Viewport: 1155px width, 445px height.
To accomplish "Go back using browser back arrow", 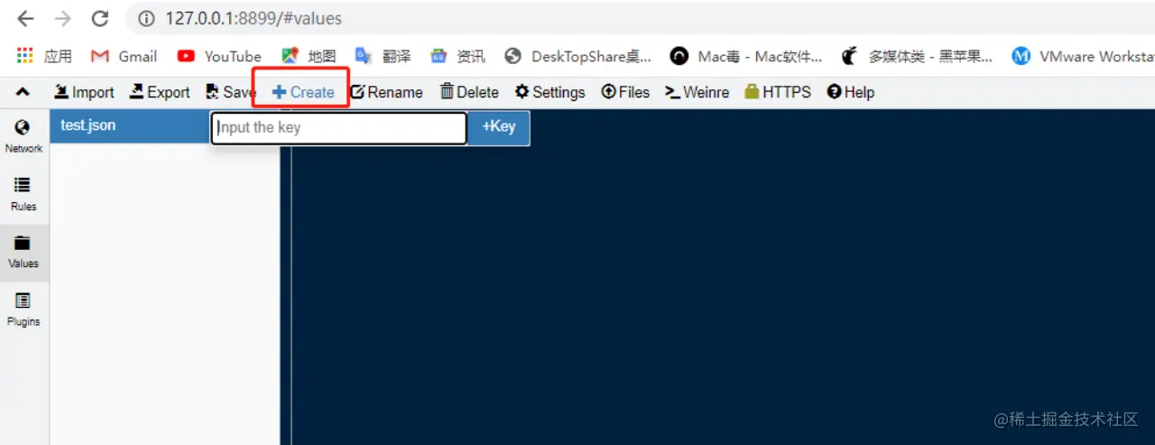I will pos(25,19).
